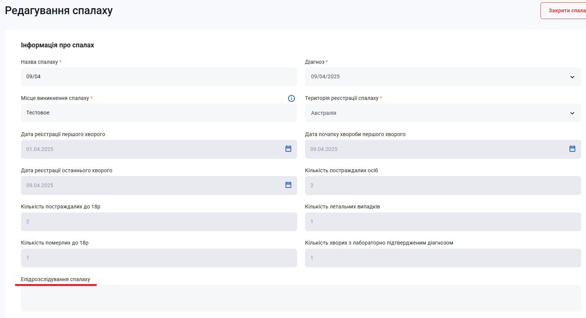Click the Дата початку хвороби date text 09.04.2025
The width and height of the screenshot is (586, 318).
[x=324, y=149]
